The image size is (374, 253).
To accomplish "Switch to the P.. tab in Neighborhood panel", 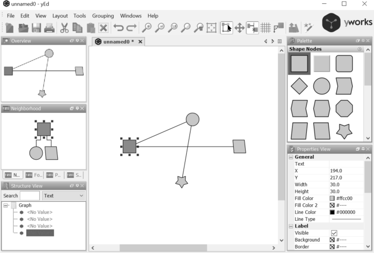I will pyautogui.click(x=54, y=175).
